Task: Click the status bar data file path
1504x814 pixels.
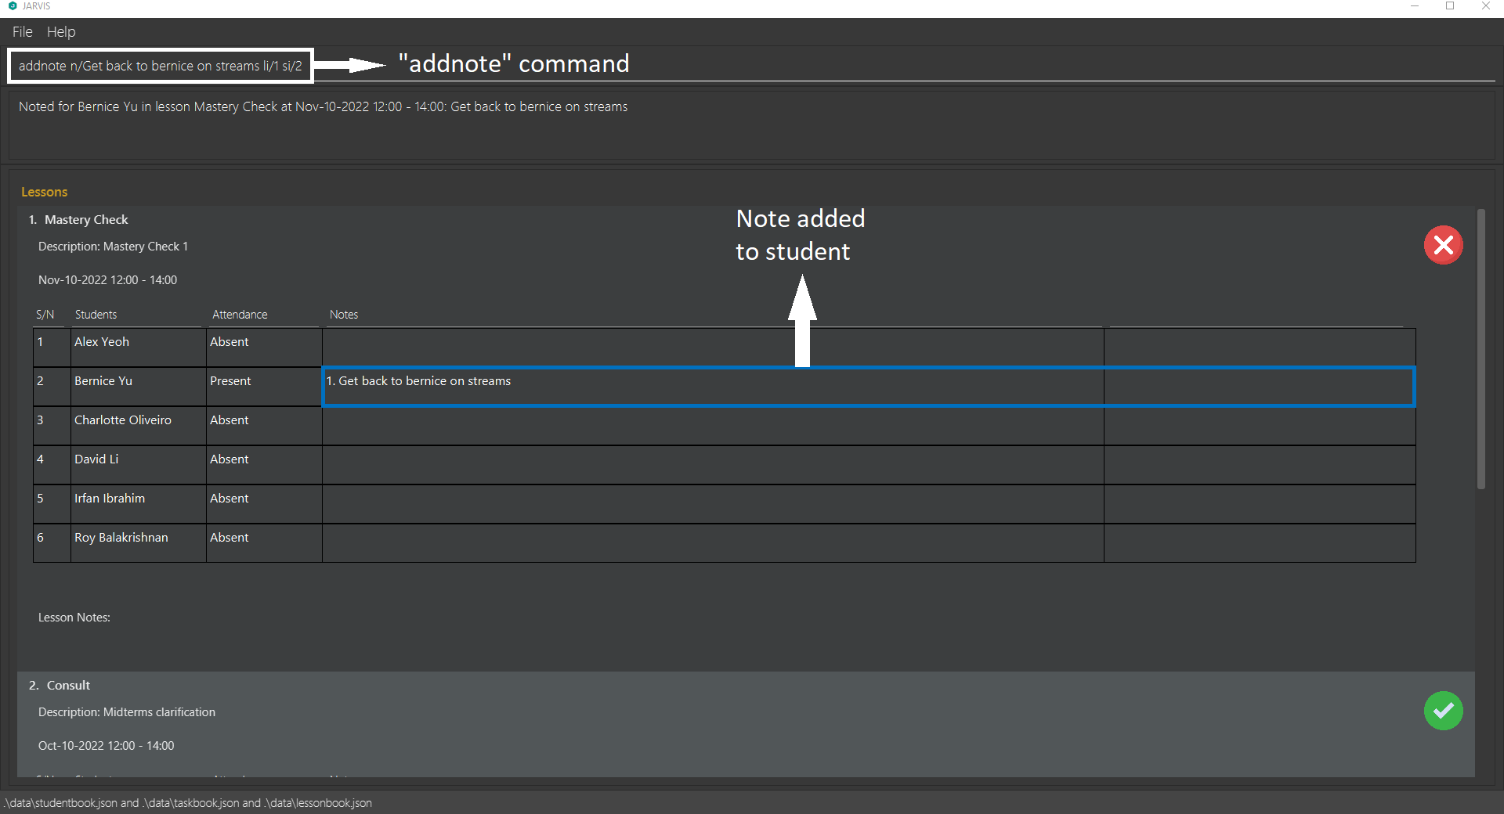Action: pyautogui.click(x=188, y=803)
